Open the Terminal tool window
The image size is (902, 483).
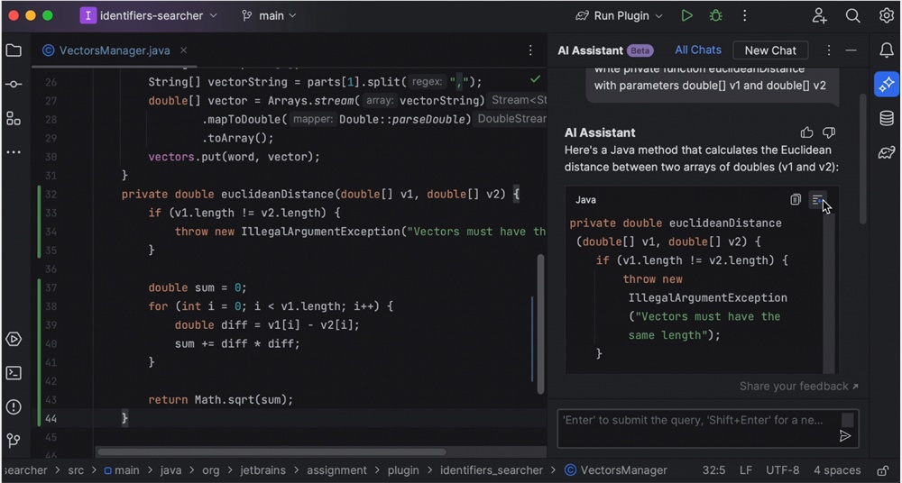pos(14,373)
